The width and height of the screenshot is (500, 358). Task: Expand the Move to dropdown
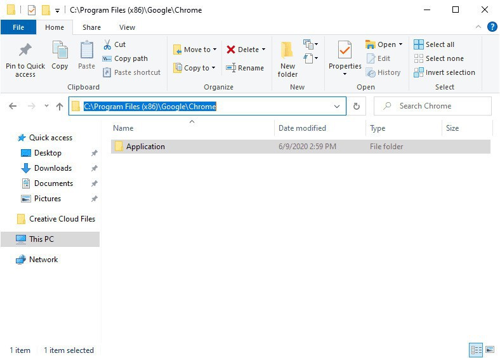[x=214, y=50]
